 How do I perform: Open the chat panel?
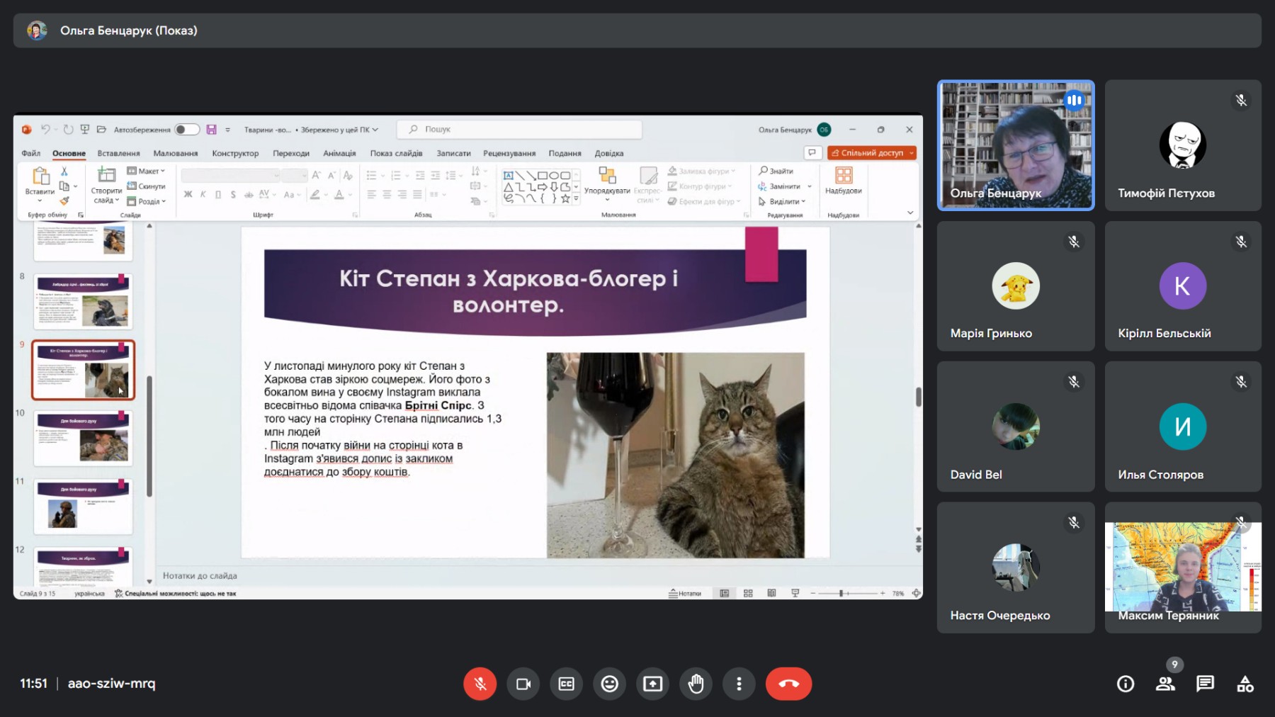[1205, 684]
